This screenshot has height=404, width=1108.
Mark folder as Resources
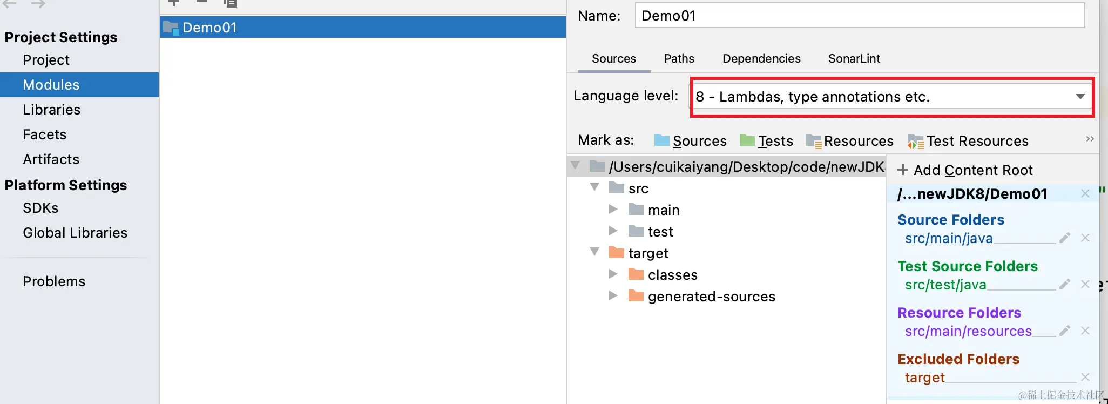[849, 141]
